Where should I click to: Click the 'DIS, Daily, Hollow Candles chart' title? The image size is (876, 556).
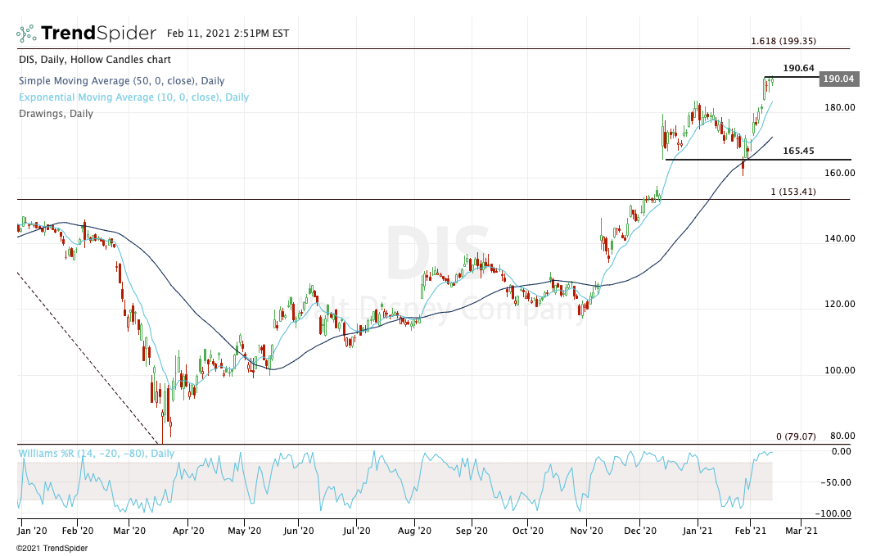tap(95, 60)
